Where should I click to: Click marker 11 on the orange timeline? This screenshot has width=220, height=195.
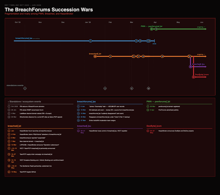pos(138,56)
